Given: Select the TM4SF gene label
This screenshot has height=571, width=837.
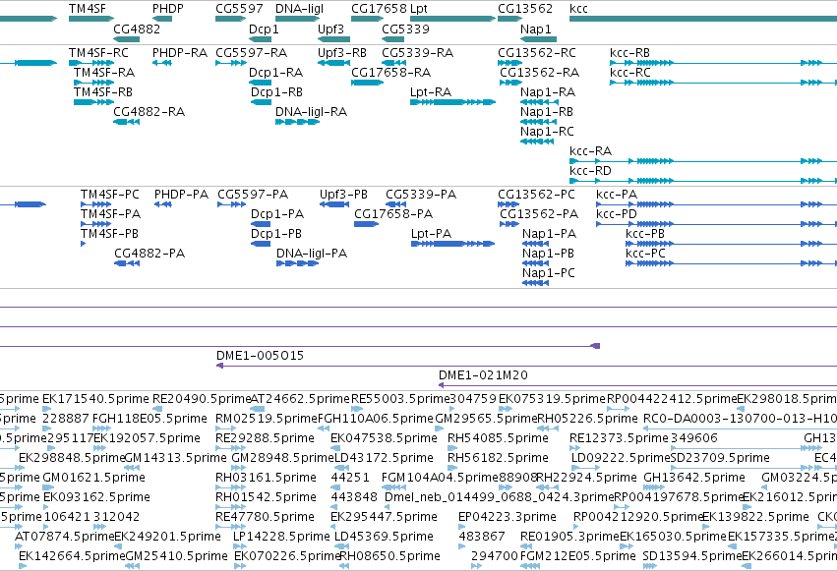Looking at the screenshot, I should (x=88, y=9).
